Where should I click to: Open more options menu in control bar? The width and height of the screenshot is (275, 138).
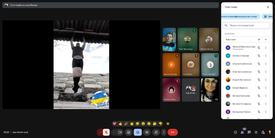pyautogui.click(x=164, y=132)
